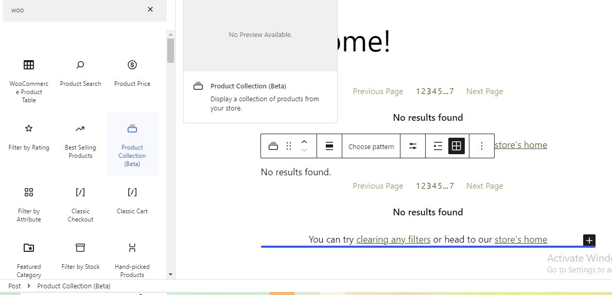
Task: Open the display settings in block toolbar
Action: click(413, 146)
